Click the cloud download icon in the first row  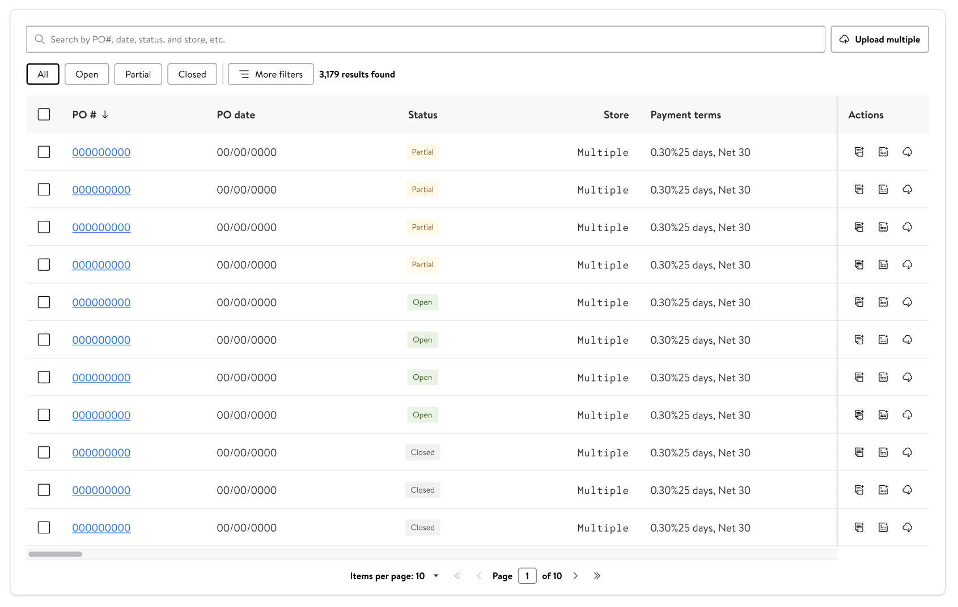click(907, 152)
